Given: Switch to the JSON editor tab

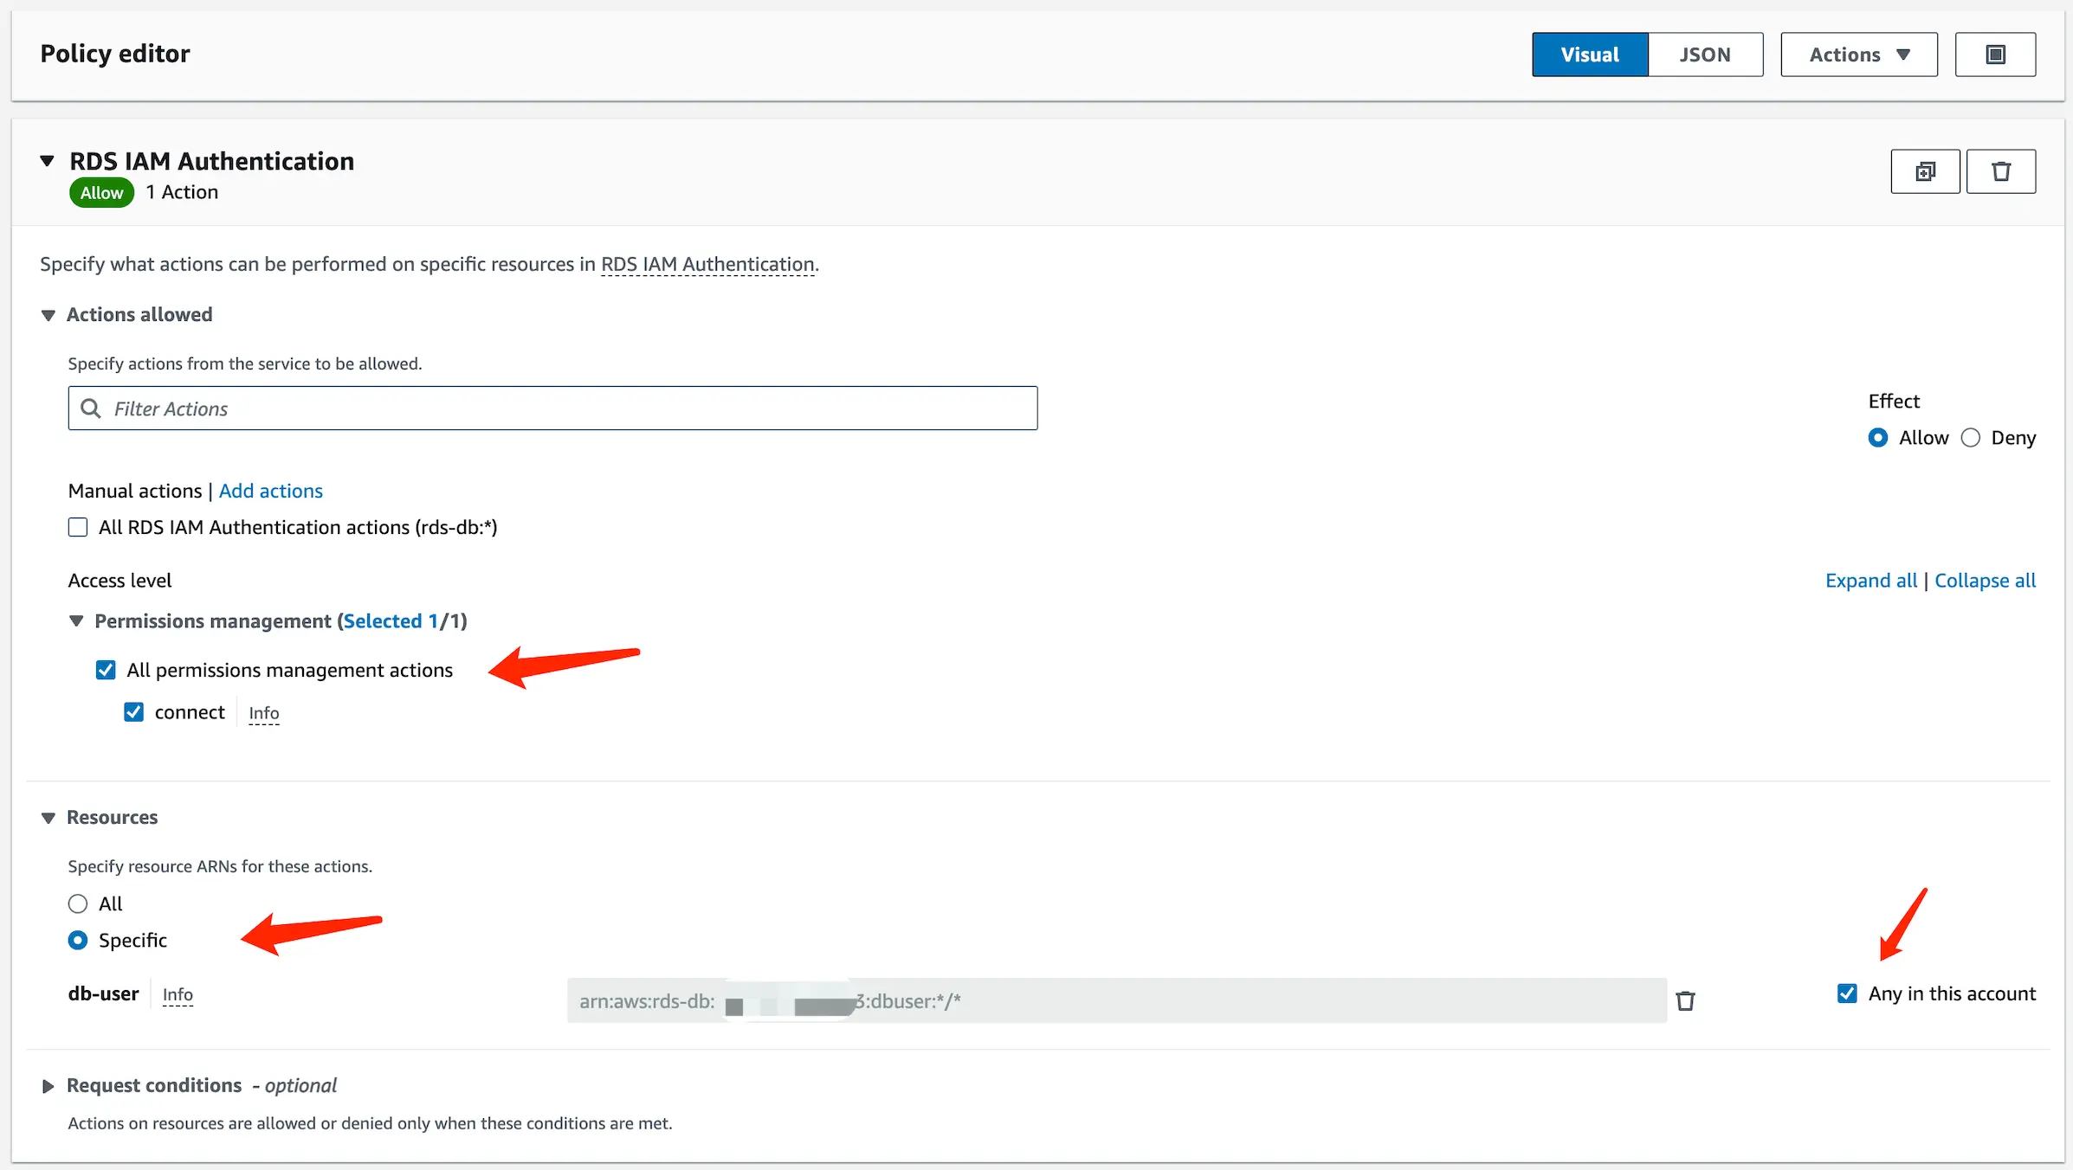Looking at the screenshot, I should (1705, 55).
